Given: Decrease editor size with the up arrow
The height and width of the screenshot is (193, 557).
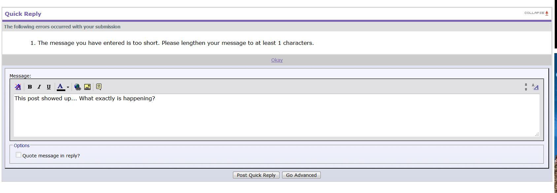Looking at the screenshot, I should click(526, 85).
